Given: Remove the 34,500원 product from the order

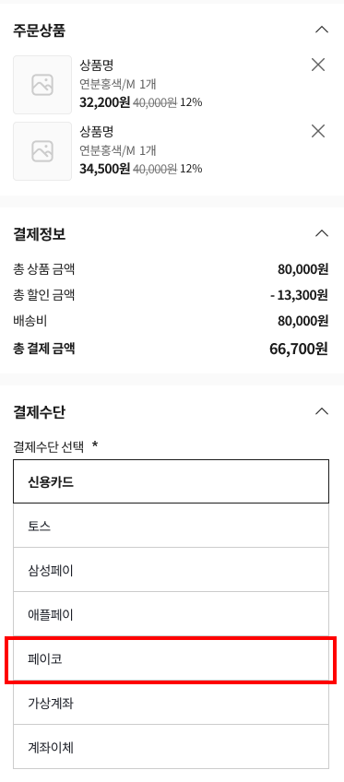Looking at the screenshot, I should tap(318, 131).
